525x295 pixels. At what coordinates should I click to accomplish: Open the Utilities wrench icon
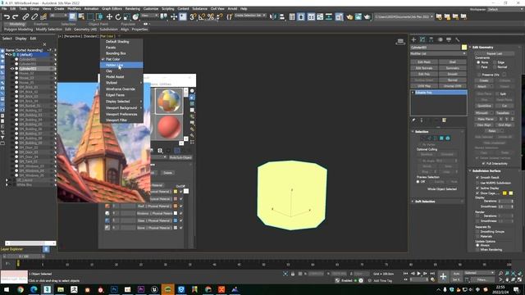pyautogui.click(x=458, y=39)
